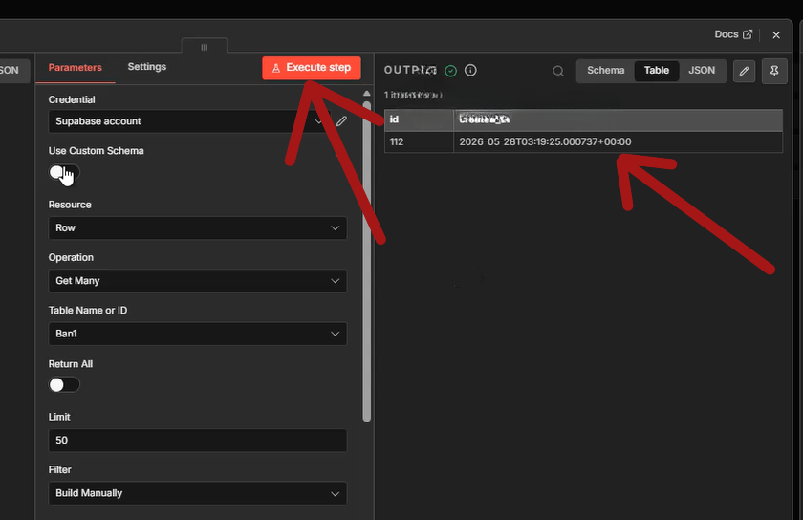Click the output info icon

[x=470, y=70]
